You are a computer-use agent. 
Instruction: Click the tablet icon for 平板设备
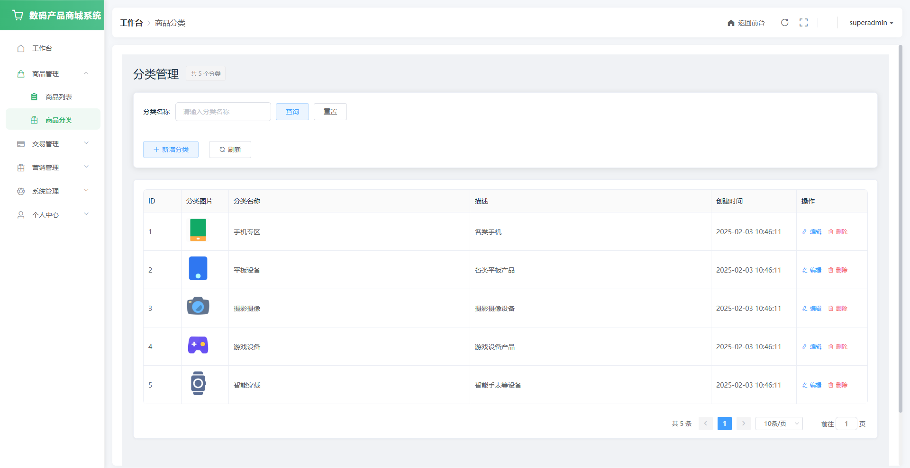(198, 269)
